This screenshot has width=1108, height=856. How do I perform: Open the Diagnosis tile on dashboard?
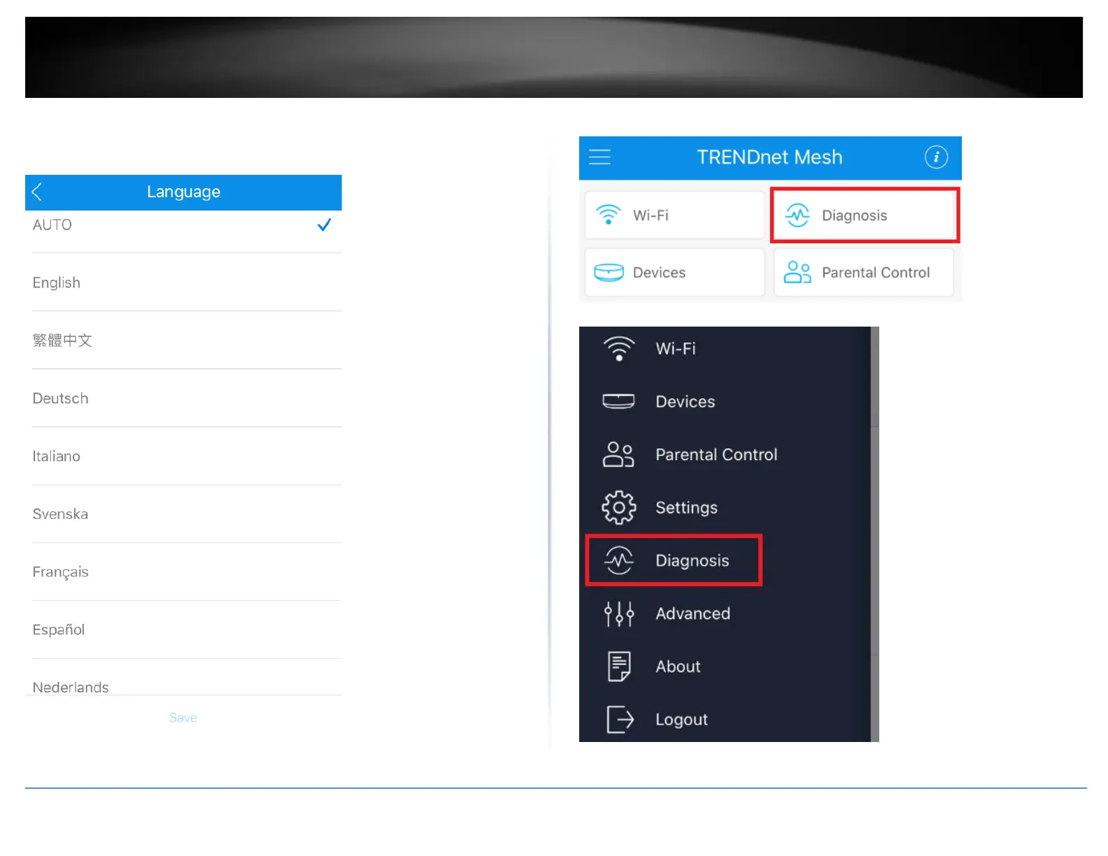(865, 215)
